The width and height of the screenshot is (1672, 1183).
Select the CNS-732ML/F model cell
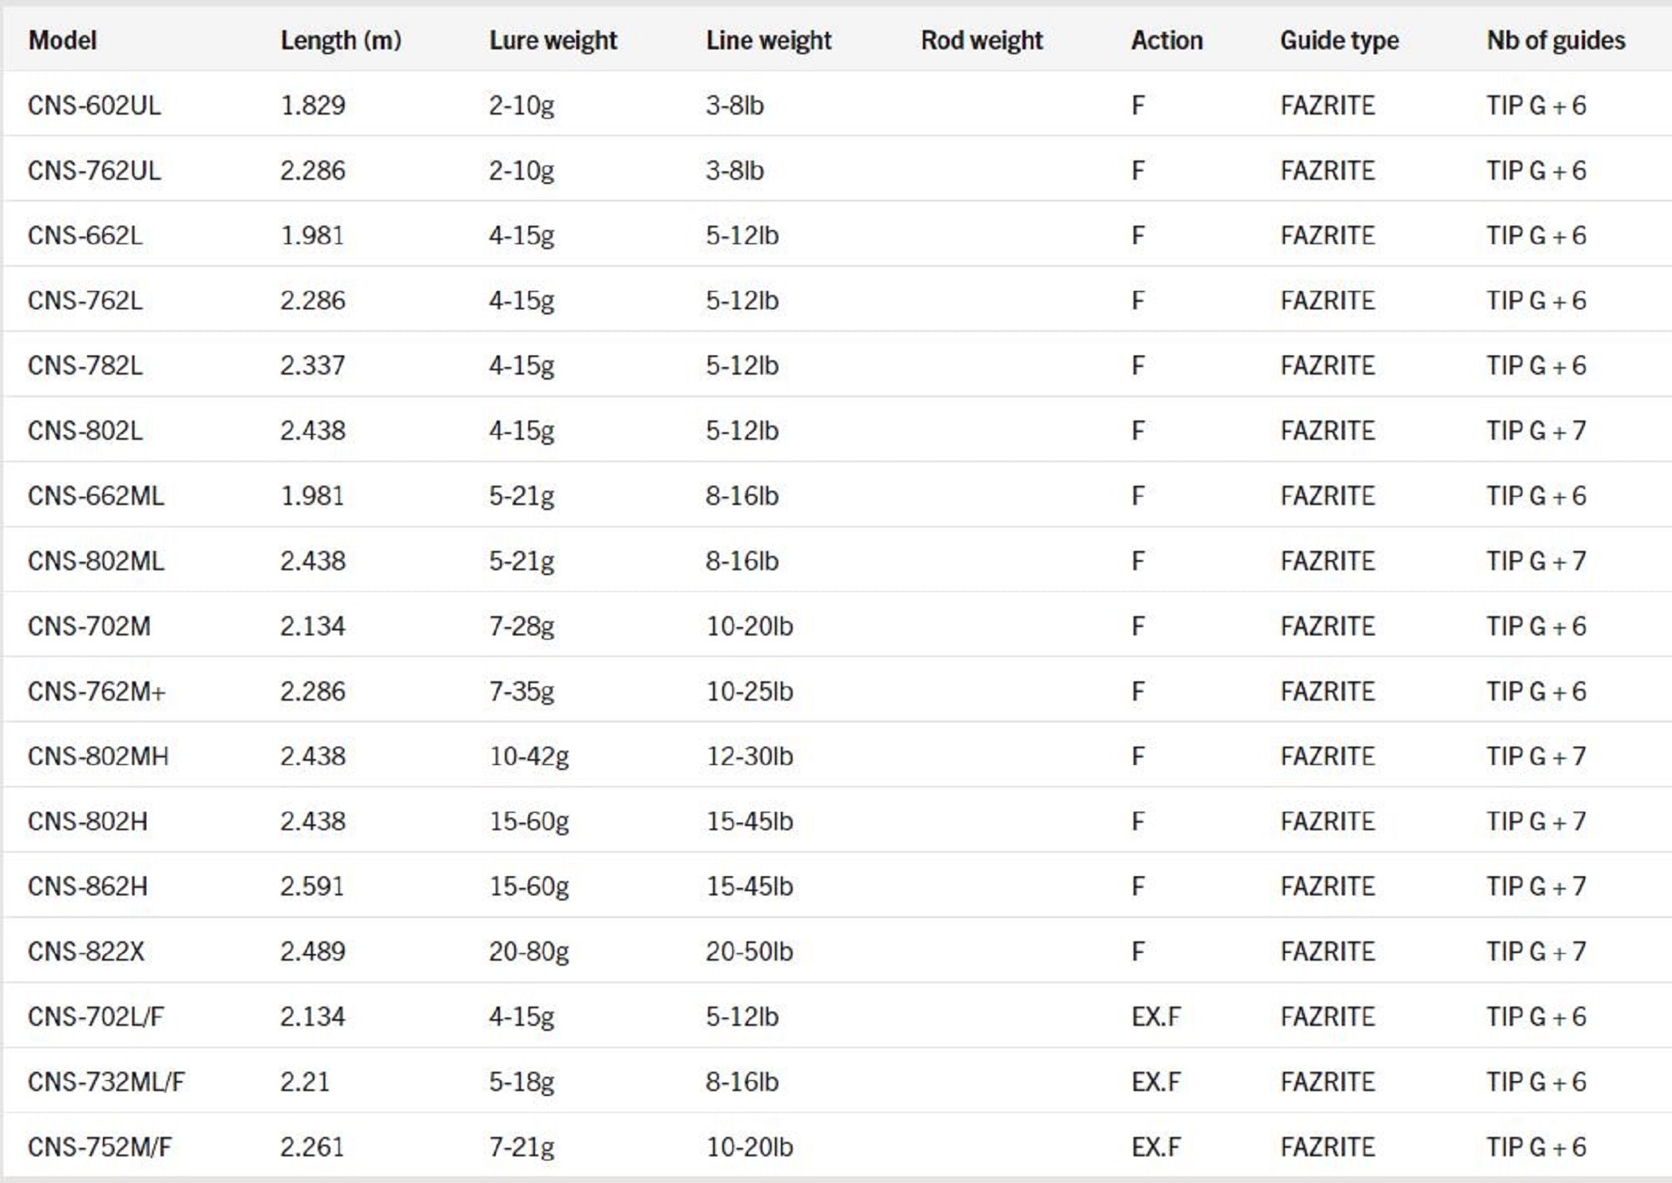click(x=105, y=1082)
